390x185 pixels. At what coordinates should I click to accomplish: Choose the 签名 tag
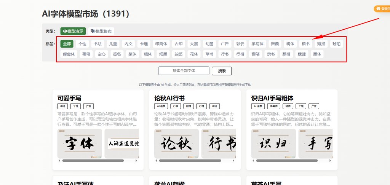117,54
